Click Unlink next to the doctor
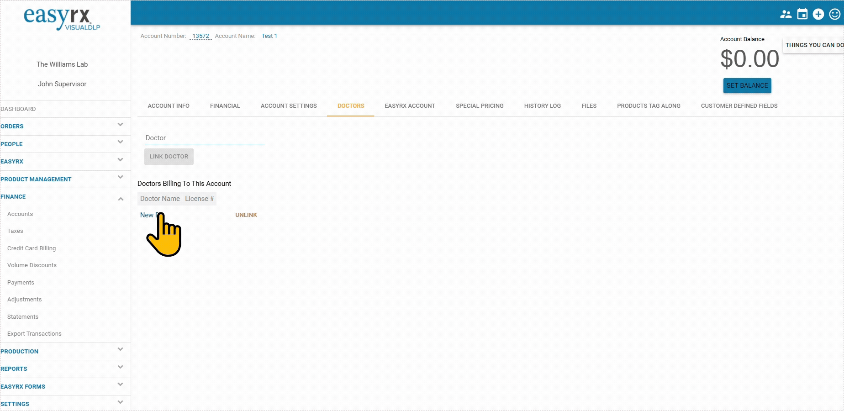Image resolution: width=844 pixels, height=411 pixels. [246, 215]
